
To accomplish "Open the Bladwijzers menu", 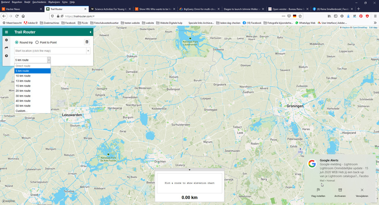I will [54, 2].
